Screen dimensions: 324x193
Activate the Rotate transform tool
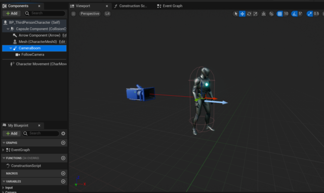[249, 14]
